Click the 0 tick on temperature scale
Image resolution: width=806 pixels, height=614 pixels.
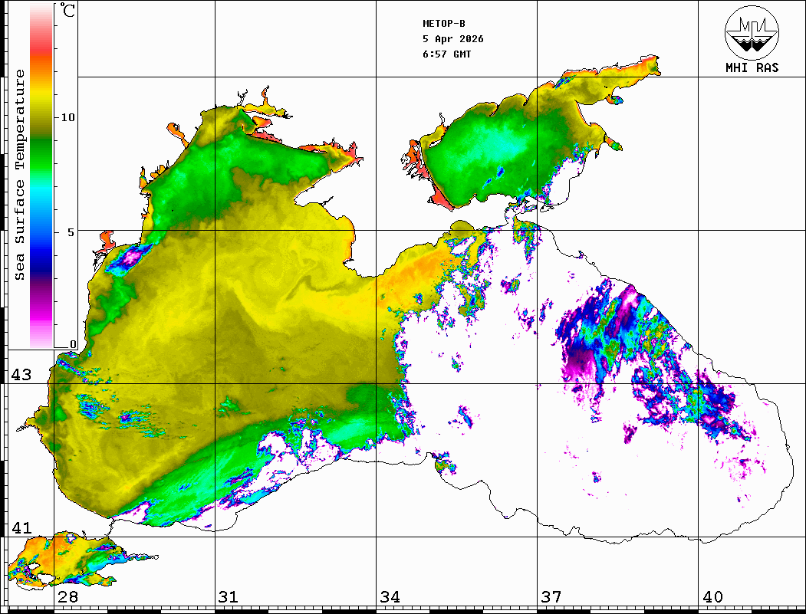[x=73, y=344]
